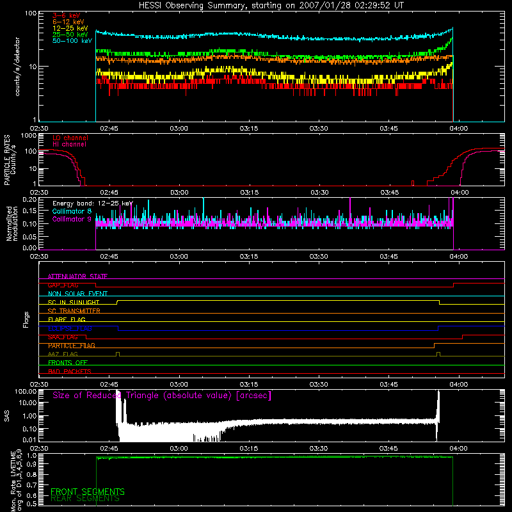Click the 03:00 label under the counts panel
Image resolution: width=512 pixels, height=512 pixels.
[x=179, y=129]
